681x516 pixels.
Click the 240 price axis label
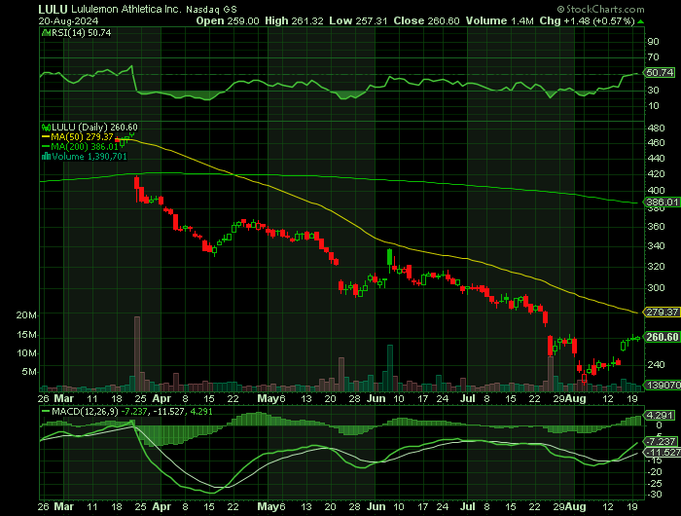[x=656, y=365]
